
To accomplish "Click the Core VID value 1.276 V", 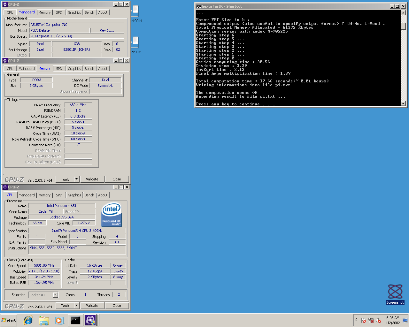I will pos(84,223).
